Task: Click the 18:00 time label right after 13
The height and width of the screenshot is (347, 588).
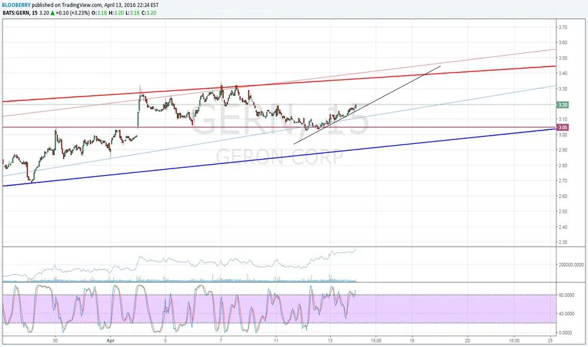Action: (376, 341)
